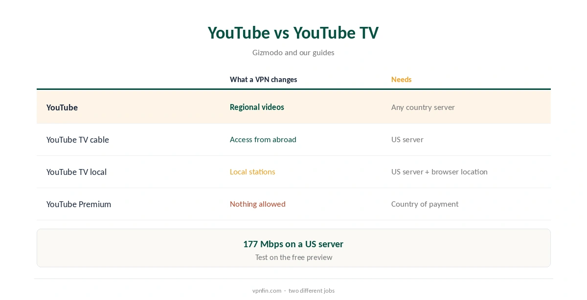Click 'US server + browser location' cell
This screenshot has width=587, height=300.
pyautogui.click(x=439, y=171)
